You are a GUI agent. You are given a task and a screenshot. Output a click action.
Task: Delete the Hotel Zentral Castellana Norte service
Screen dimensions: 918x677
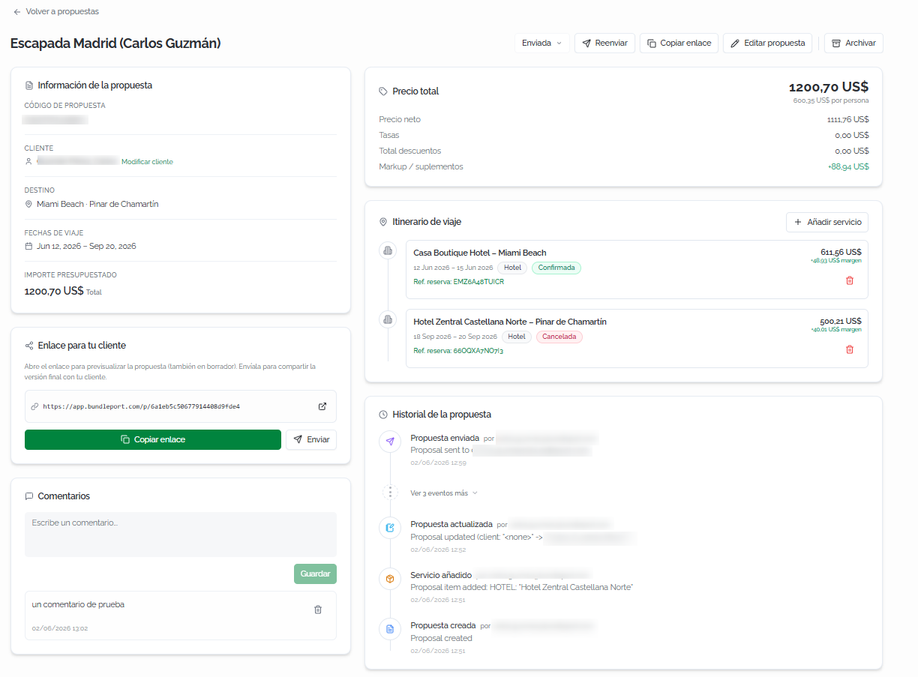(x=850, y=349)
